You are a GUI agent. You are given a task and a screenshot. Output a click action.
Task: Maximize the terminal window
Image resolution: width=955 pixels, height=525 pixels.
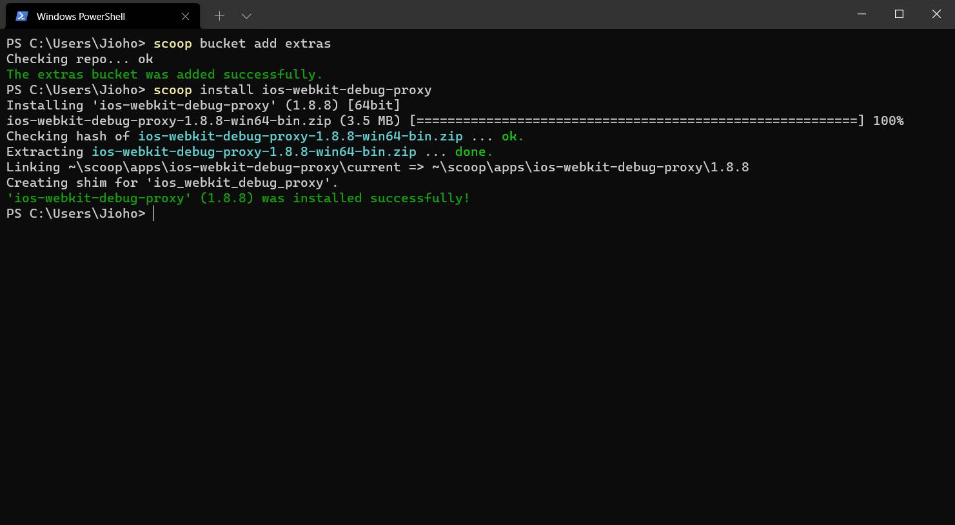[900, 14]
